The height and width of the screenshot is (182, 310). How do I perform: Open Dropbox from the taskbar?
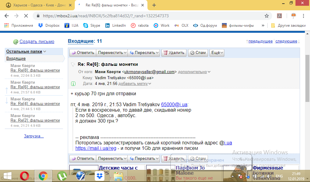click(x=99, y=176)
